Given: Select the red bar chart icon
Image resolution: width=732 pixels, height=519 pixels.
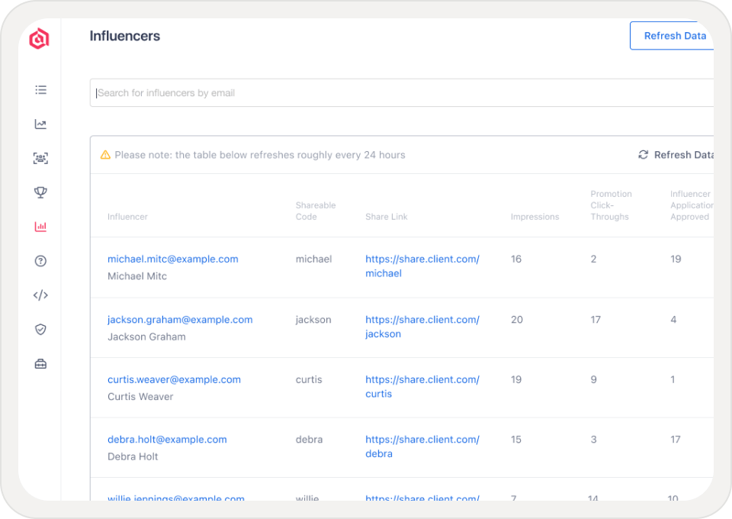Looking at the screenshot, I should point(40,227).
